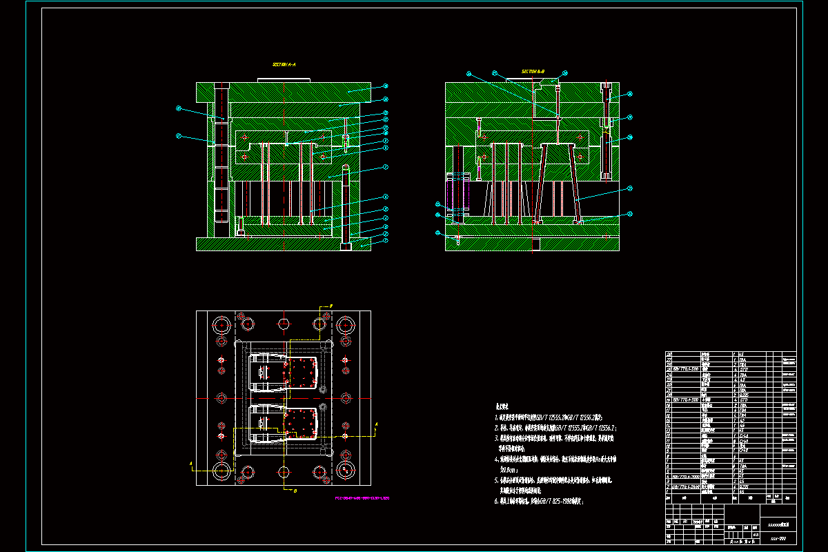The width and height of the screenshot is (828, 552).
Task: Select the yellow SECTION A-A title
Action: point(284,65)
